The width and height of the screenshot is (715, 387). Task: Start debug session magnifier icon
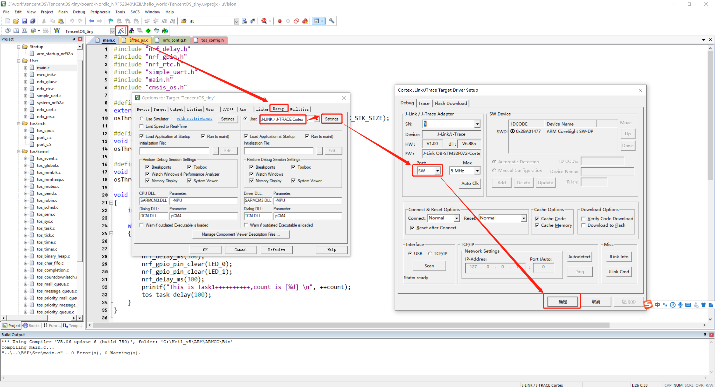pyautogui.click(x=264, y=21)
